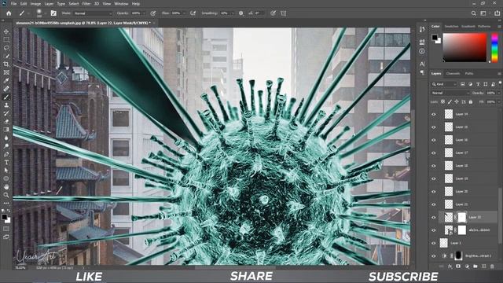The height and width of the screenshot is (283, 503).
Task: Open the Filter menu
Action: 86,4
